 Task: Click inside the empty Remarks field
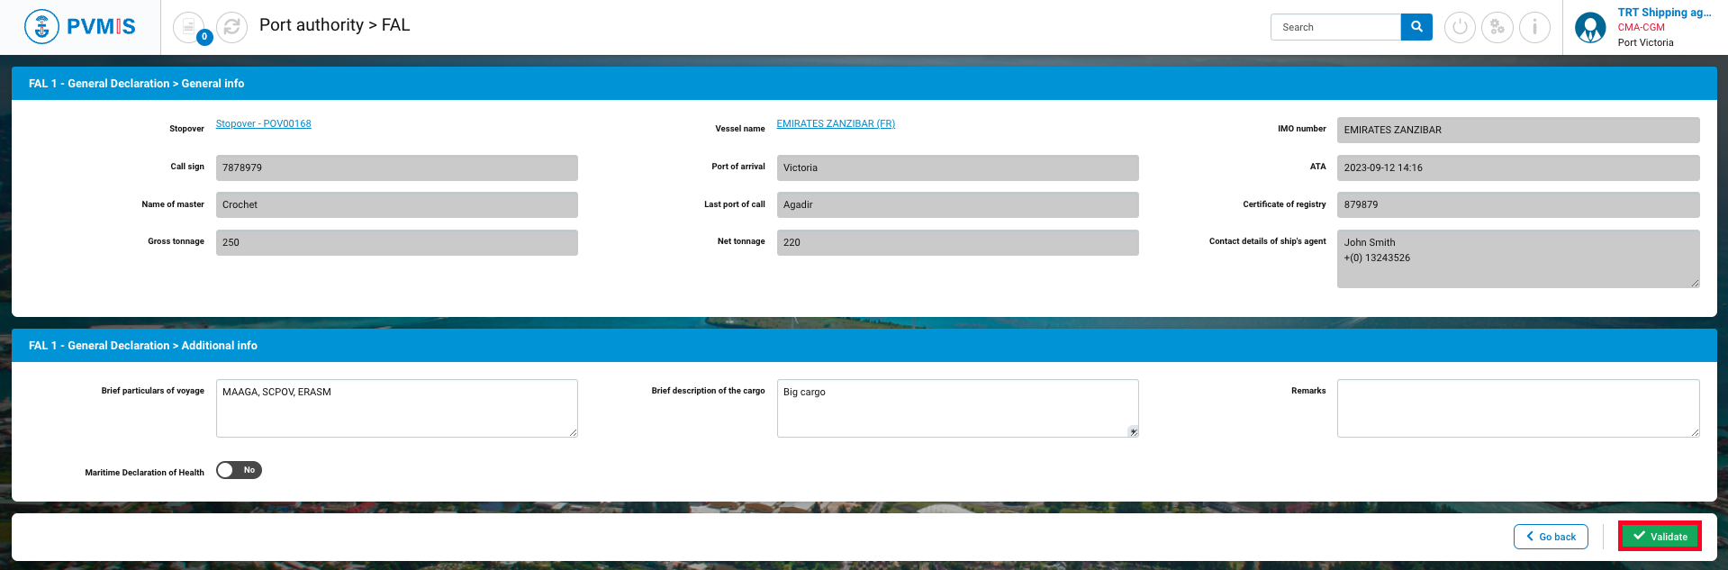1517,409
